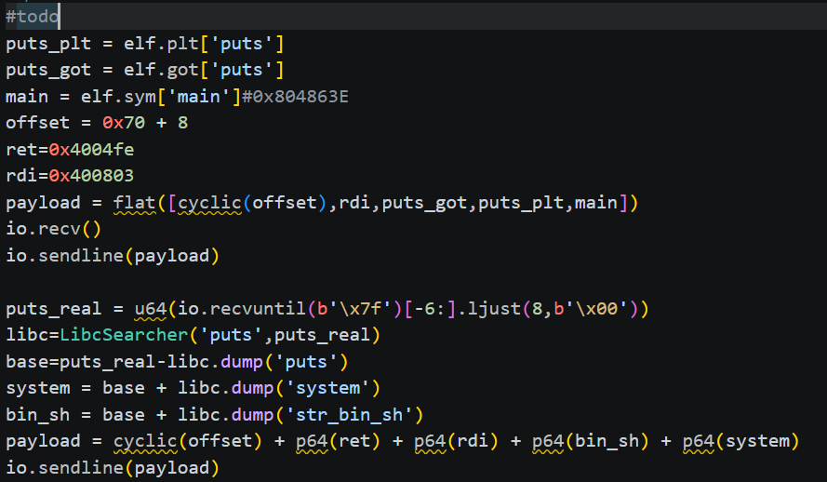Click 'dump' on the system assignment line
Screen dimensions: 827x482
[252, 389]
